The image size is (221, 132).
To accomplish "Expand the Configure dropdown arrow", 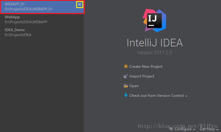I will point(194,130).
